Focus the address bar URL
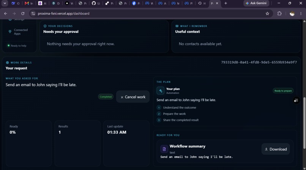Screen dimensions: 306x170 click(x=63, y=13)
